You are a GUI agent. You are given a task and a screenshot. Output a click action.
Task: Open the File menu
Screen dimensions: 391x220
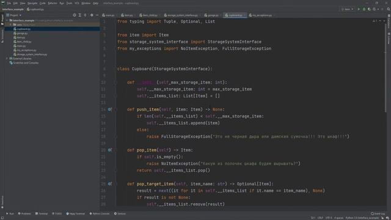click(x=9, y=3)
